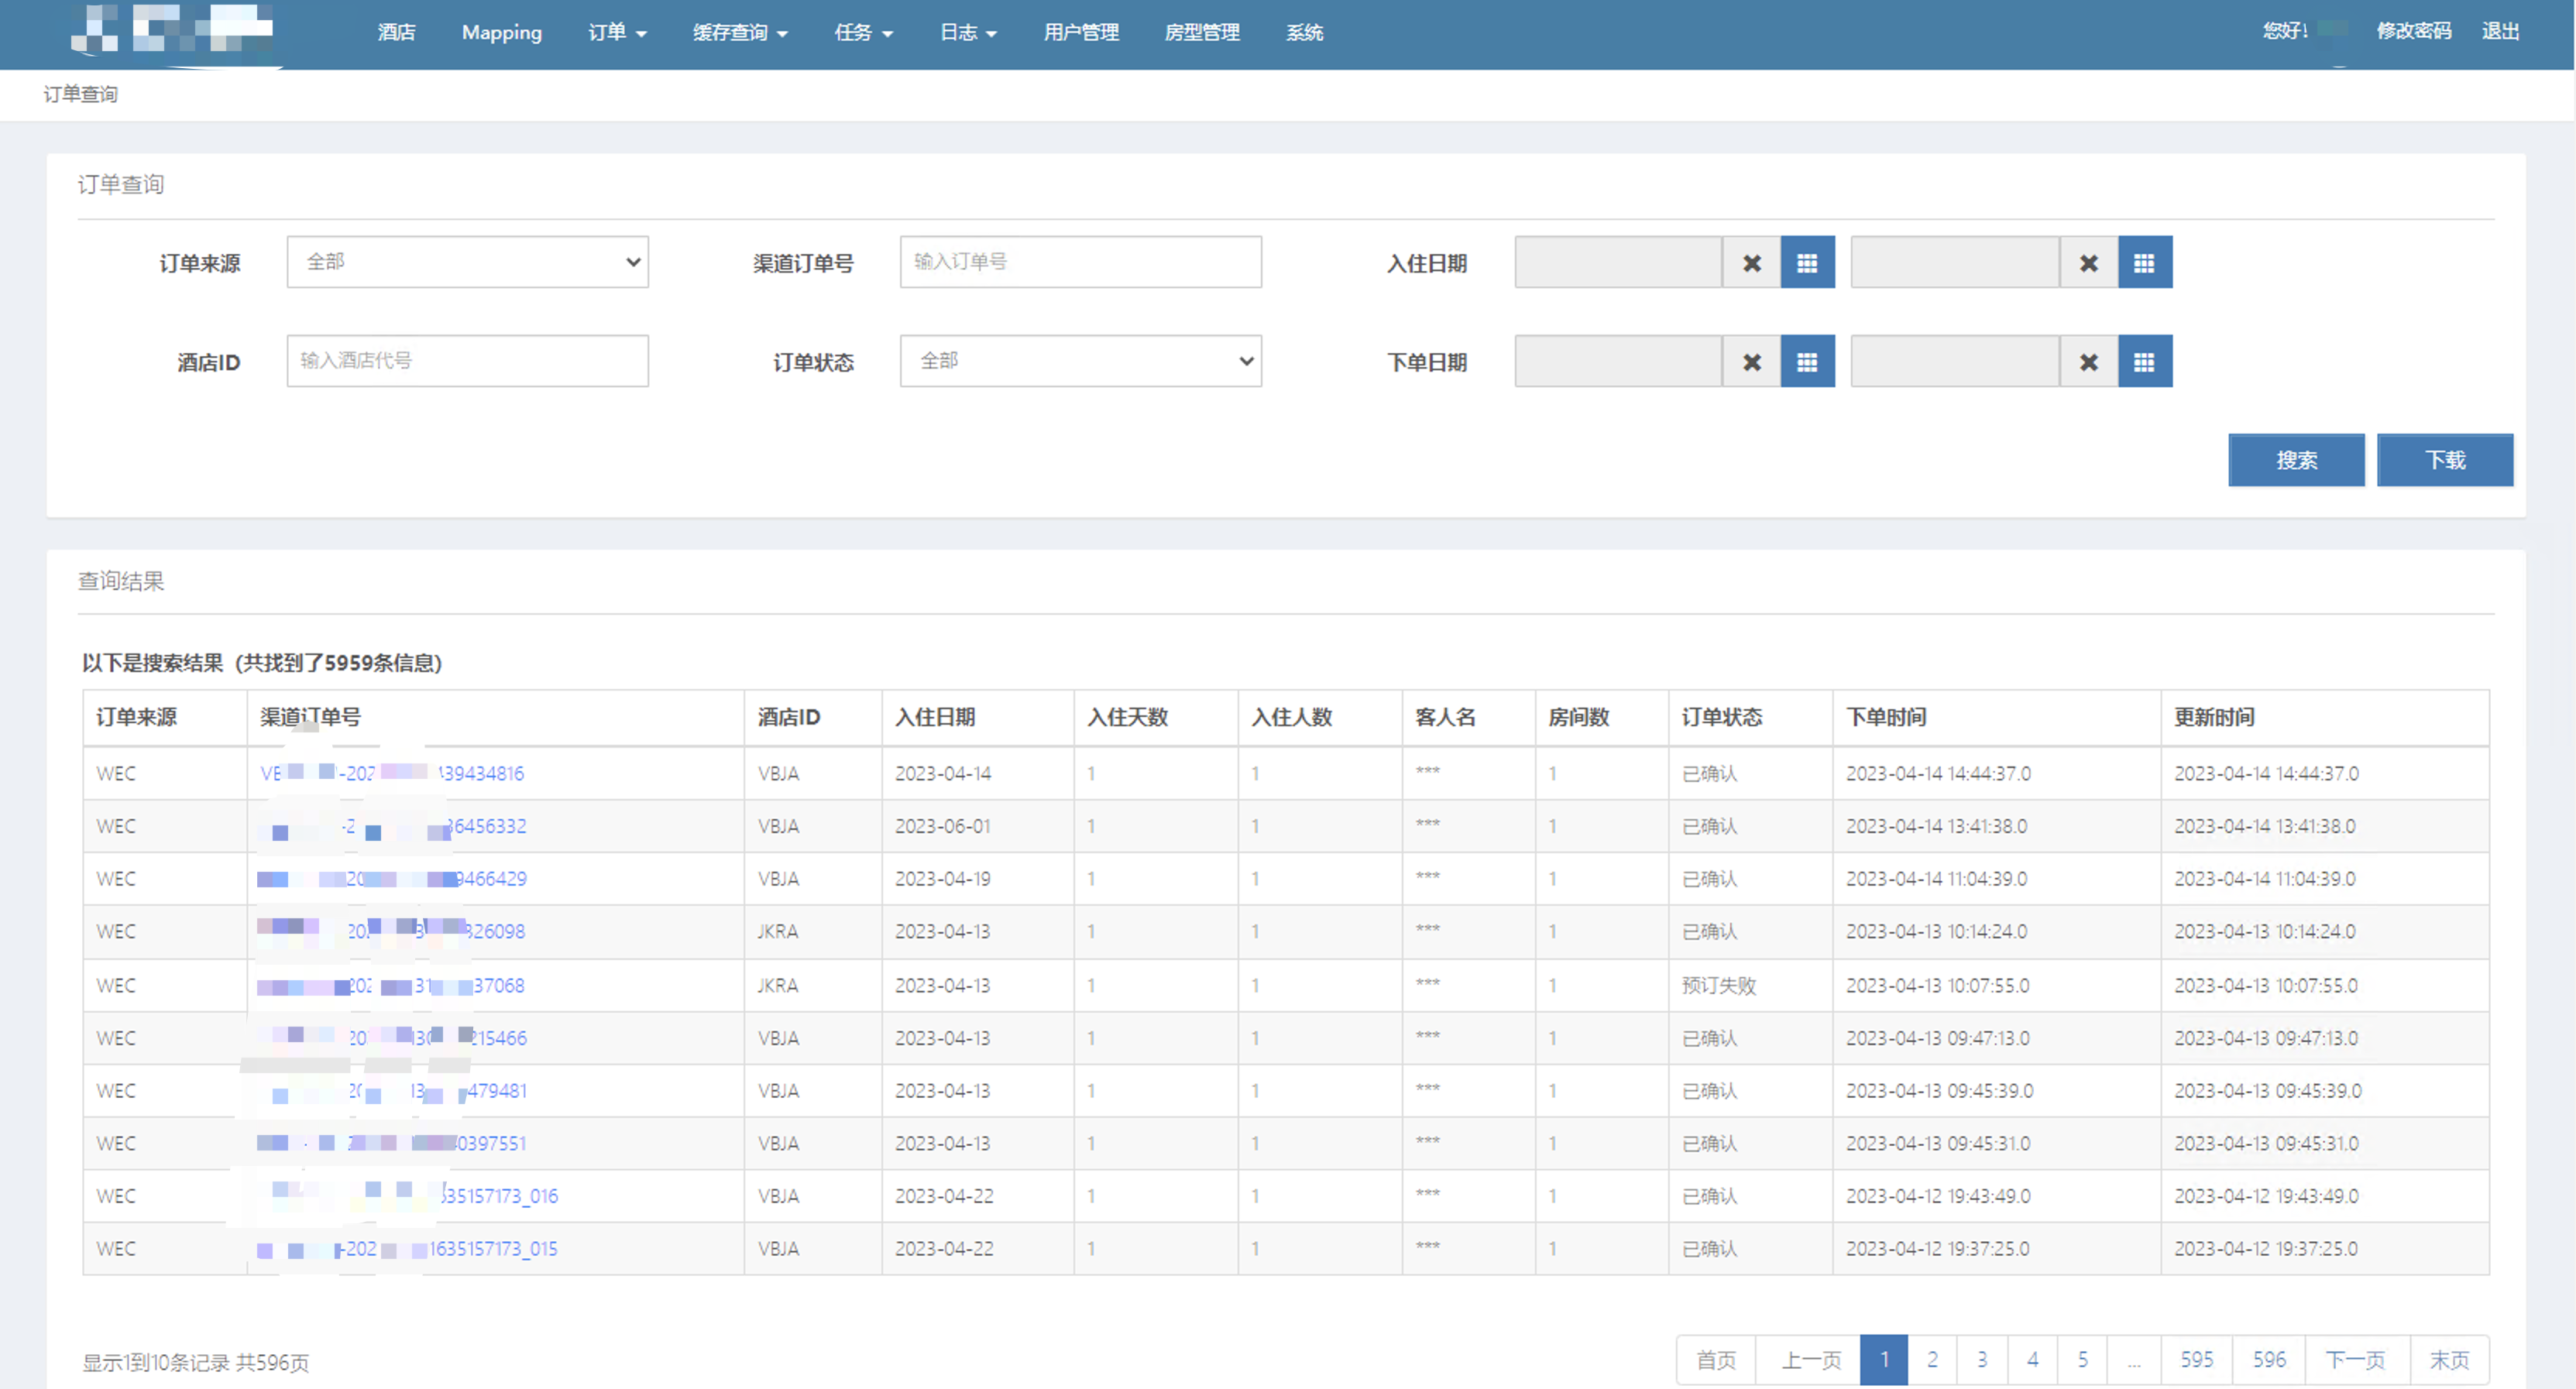The height and width of the screenshot is (1389, 2576).
Task: Click the order start date input
Action: pyautogui.click(x=1618, y=361)
